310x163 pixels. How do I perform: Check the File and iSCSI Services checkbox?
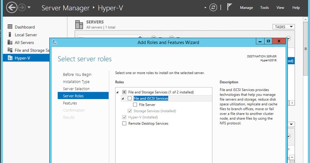[x=130, y=98]
